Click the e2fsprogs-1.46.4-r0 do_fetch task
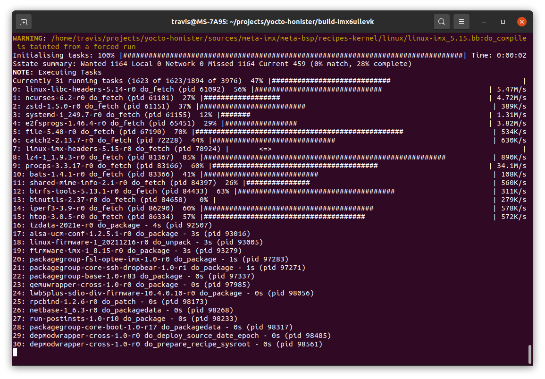Viewport: 545px width, 379px height. 270,124
